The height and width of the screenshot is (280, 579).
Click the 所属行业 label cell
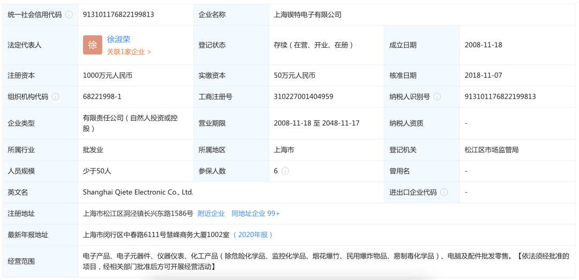[40, 150]
